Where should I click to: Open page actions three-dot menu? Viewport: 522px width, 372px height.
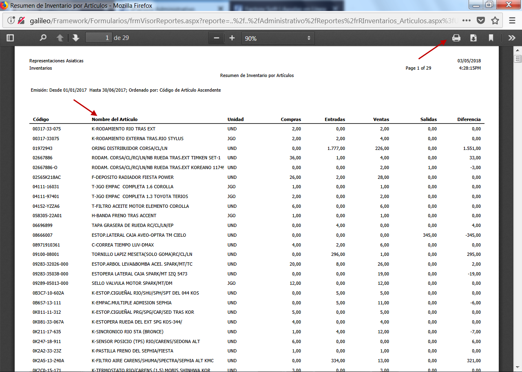click(x=467, y=20)
